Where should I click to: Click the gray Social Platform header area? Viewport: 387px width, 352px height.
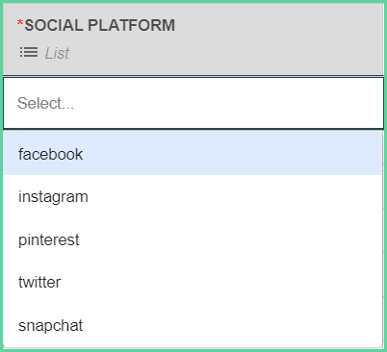tap(193, 39)
